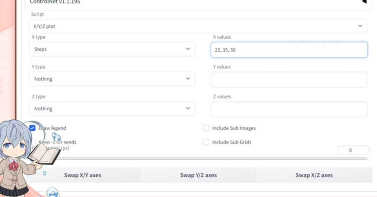This screenshot has width=377, height=197.
Task: Click the grid margins number box showing 0
Action: click(353, 150)
